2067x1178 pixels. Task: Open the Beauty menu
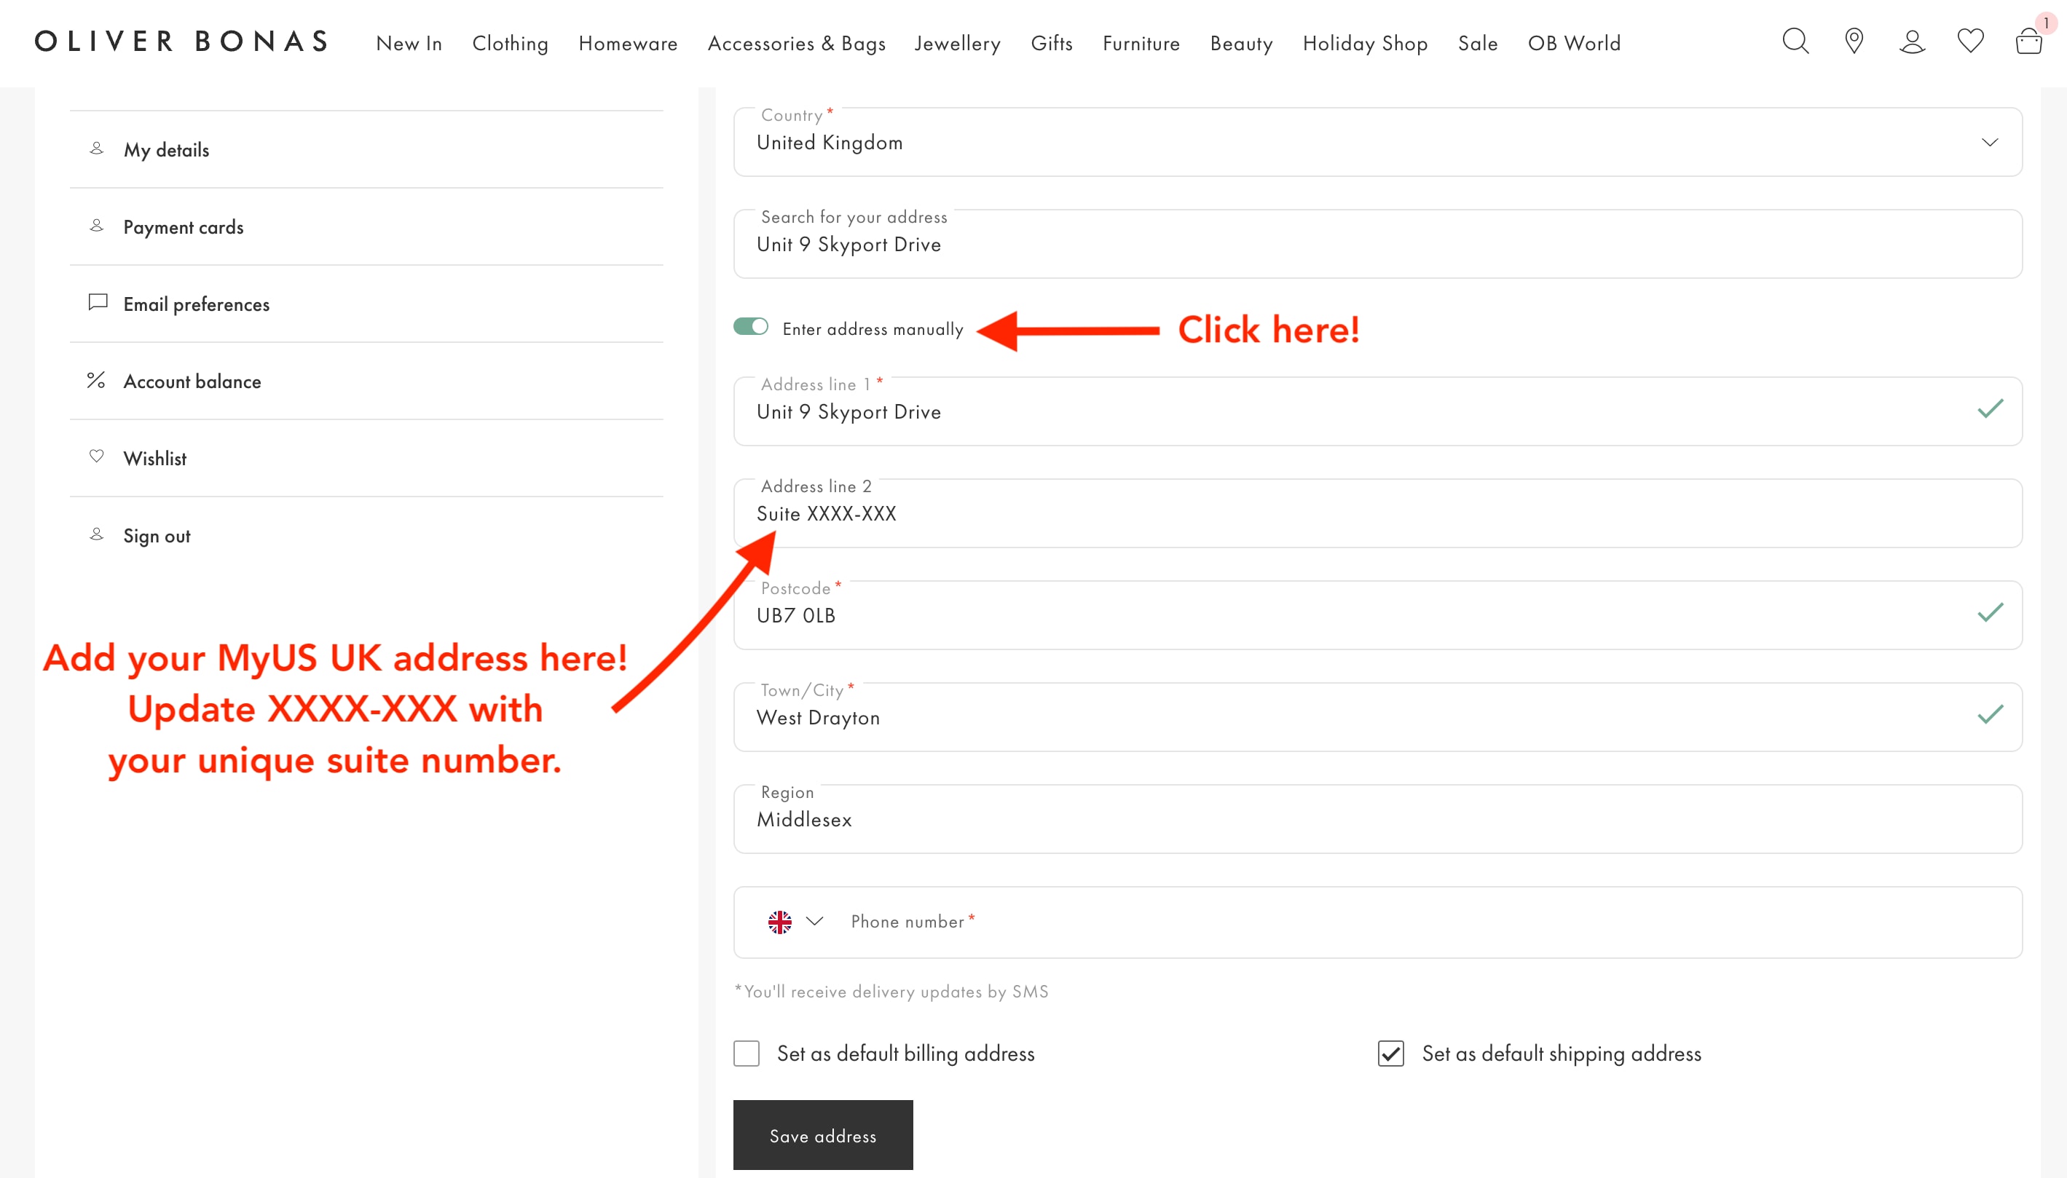pyautogui.click(x=1242, y=44)
